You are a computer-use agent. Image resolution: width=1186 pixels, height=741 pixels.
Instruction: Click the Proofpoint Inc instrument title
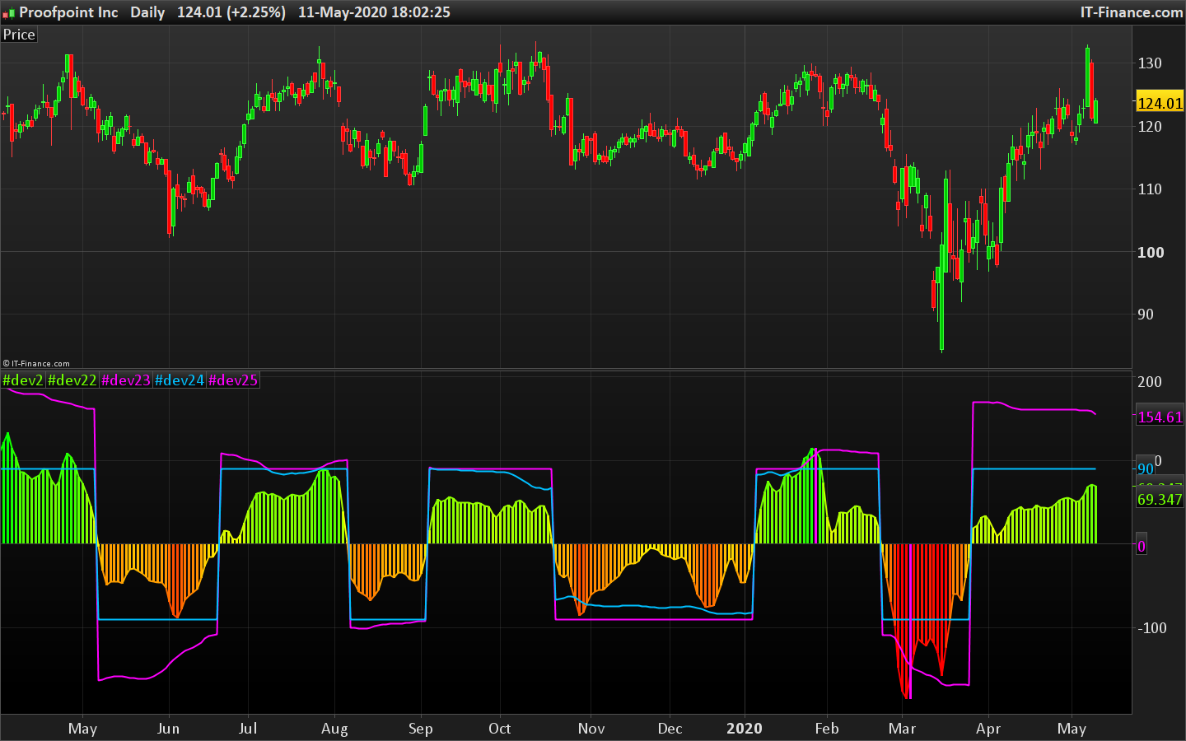click(x=68, y=12)
